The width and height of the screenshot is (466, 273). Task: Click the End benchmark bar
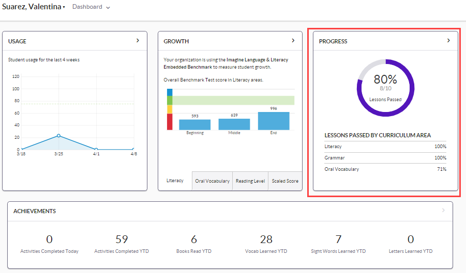(274, 121)
